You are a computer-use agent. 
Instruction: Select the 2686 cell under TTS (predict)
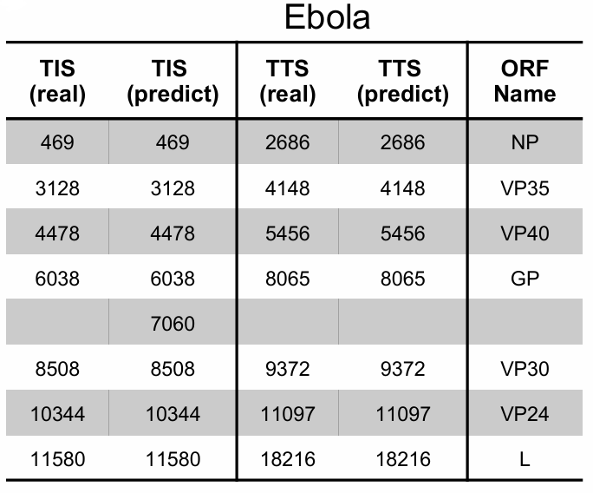click(x=401, y=142)
